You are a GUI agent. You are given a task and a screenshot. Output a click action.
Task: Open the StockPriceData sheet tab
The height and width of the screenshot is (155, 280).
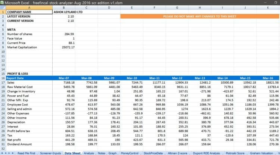coord(153,153)
